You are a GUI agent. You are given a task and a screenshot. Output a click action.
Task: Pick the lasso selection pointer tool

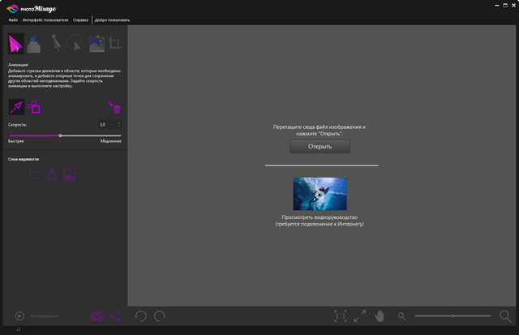click(75, 44)
